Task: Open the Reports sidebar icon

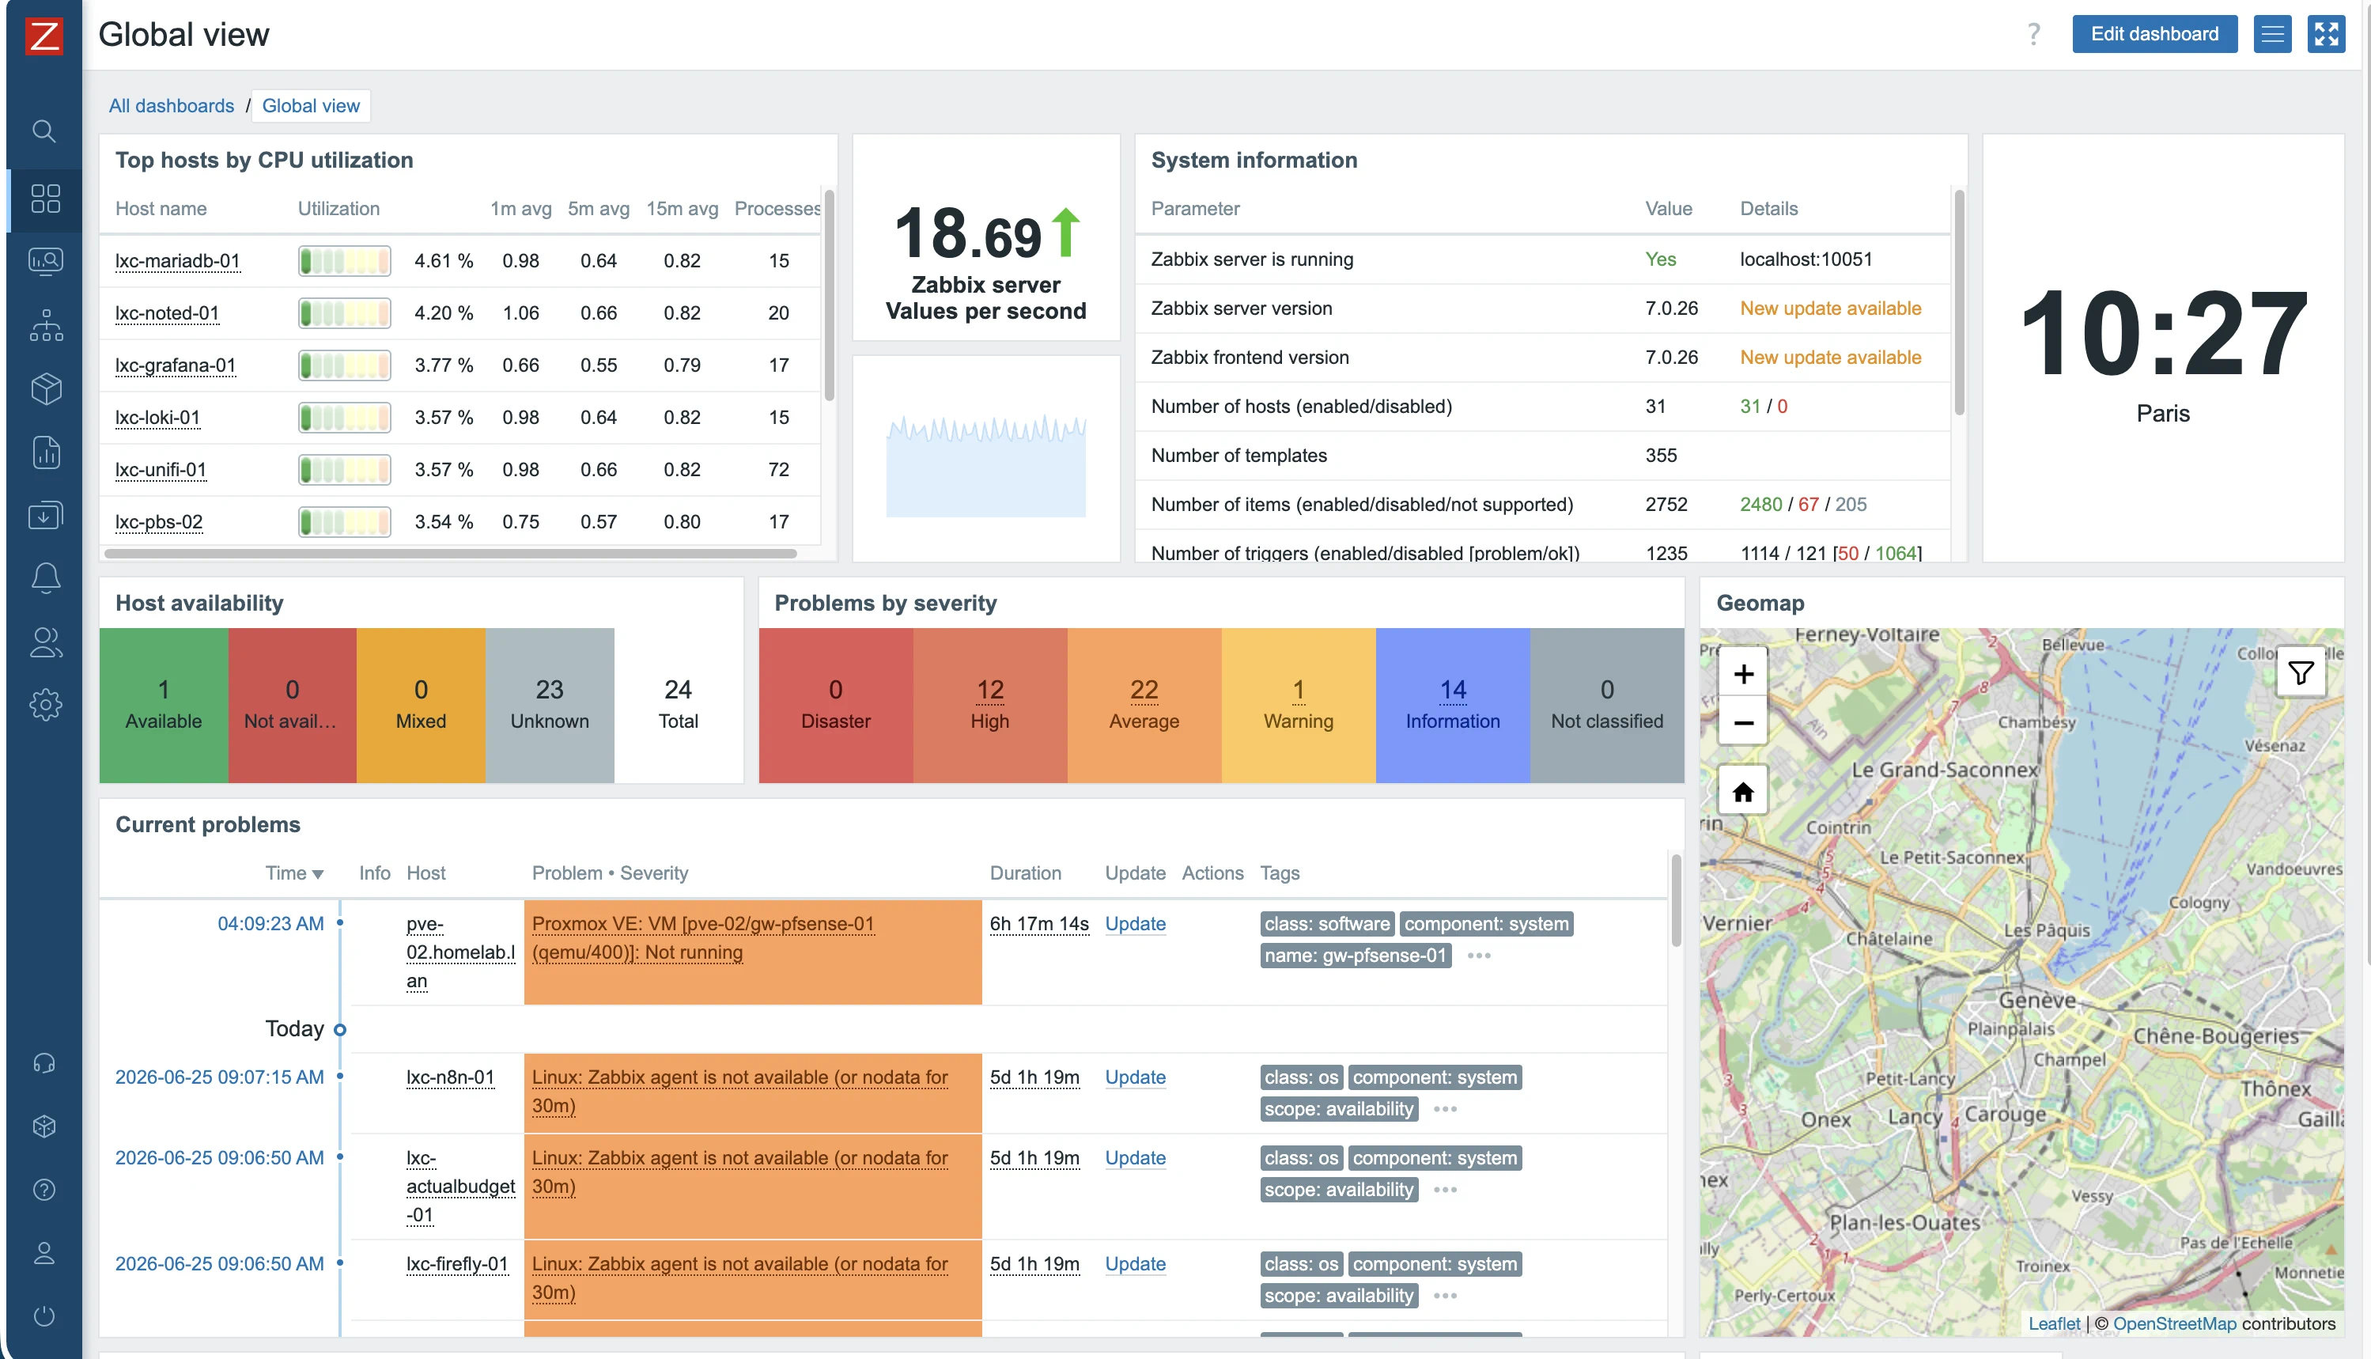Action: click(45, 452)
